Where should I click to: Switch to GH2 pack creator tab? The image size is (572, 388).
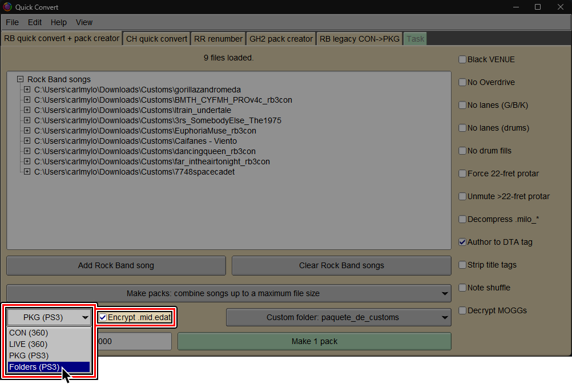point(281,39)
